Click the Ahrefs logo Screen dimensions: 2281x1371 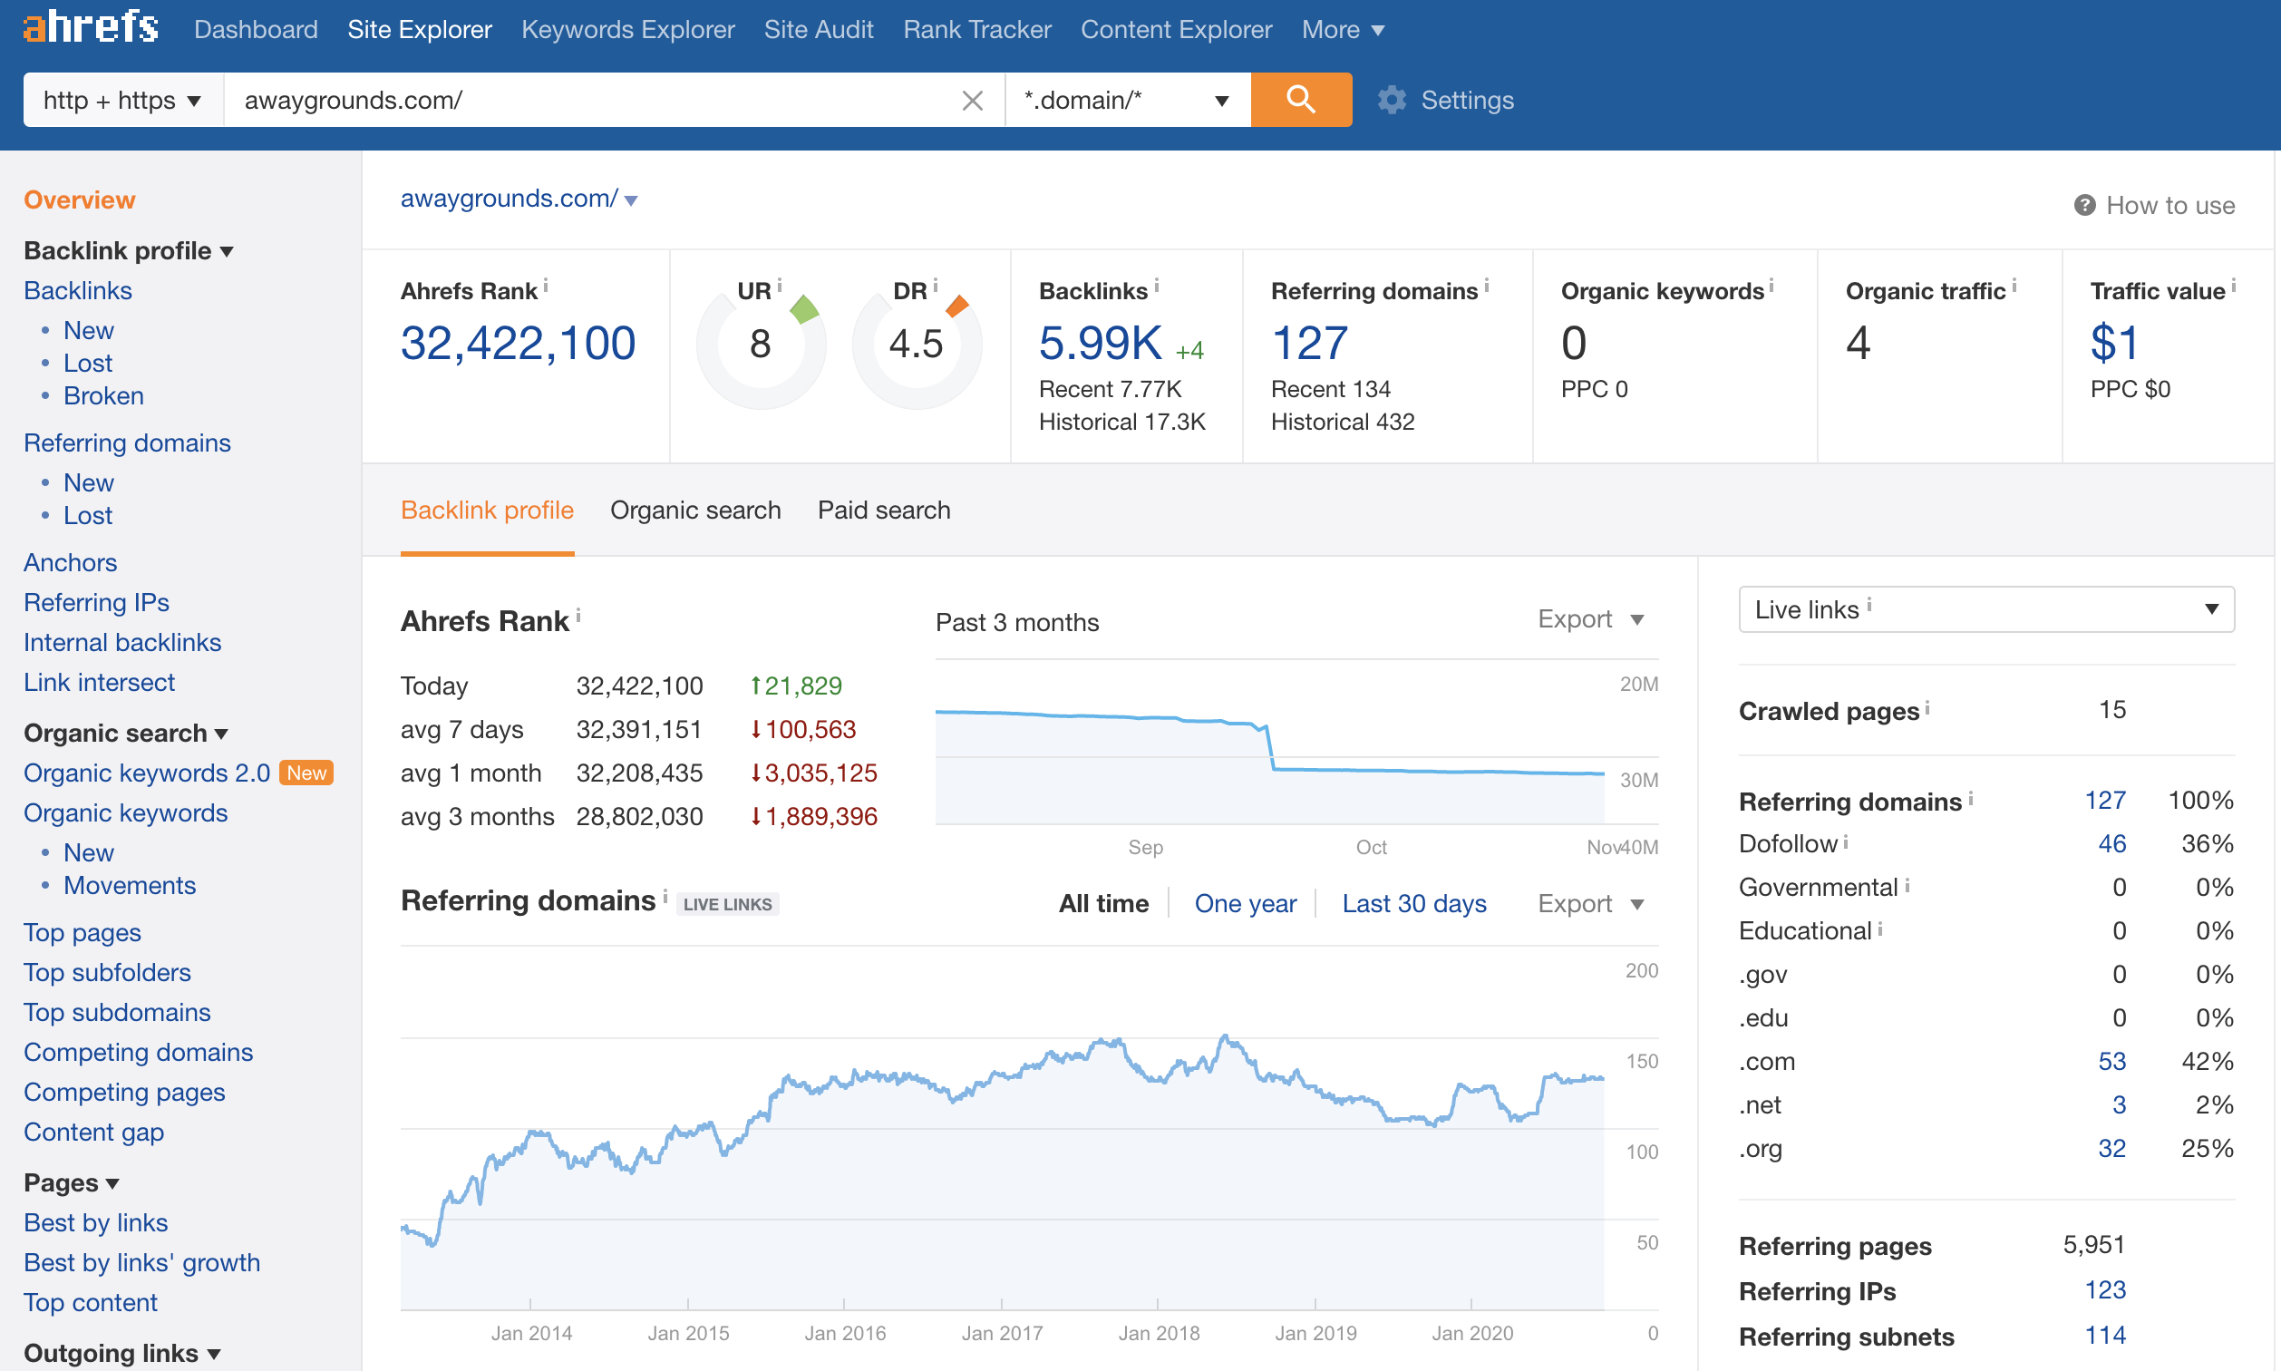point(91,28)
